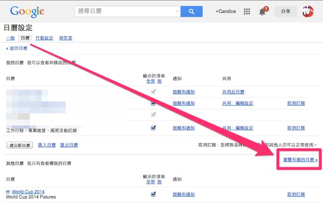Toggle checkbox for the work schedule calendar
Screen dimensions: 323x203
point(153,128)
